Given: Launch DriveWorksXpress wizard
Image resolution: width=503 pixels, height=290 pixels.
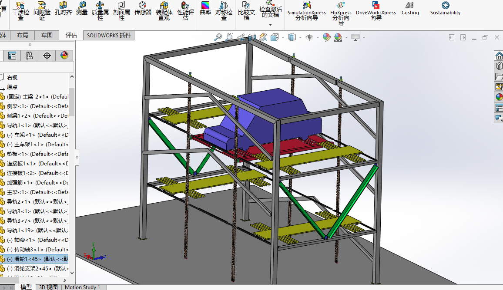Looking at the screenshot, I should tap(376, 10).
